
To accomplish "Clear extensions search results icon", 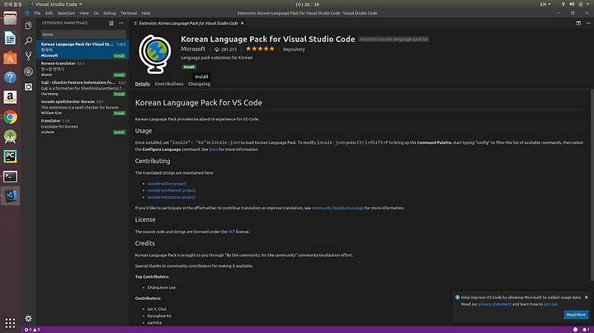I will click(111, 23).
